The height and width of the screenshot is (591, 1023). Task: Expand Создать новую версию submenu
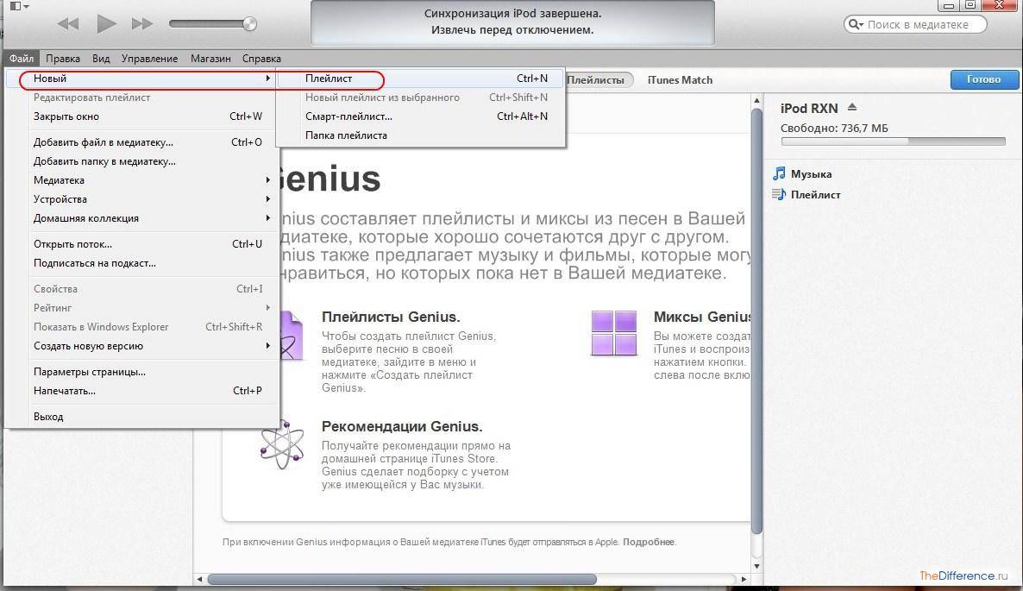click(142, 346)
